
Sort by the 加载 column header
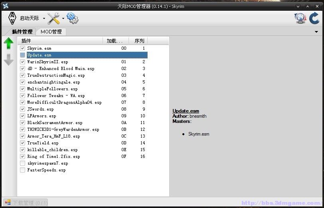click(x=115, y=41)
